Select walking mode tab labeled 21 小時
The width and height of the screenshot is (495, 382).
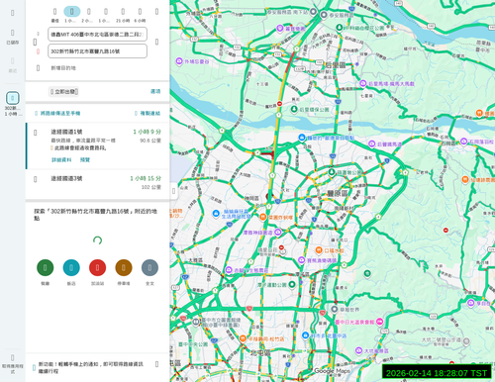pos(123,14)
